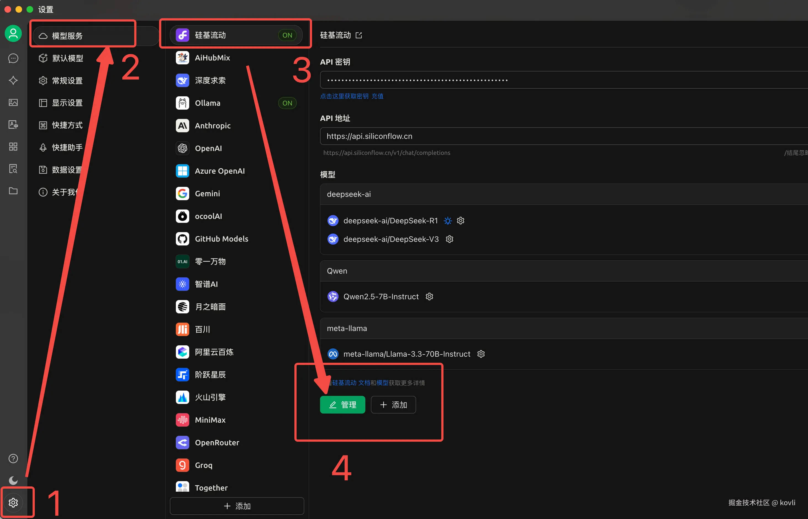Click the API 地址 input field
The image size is (808, 519).
pyautogui.click(x=539, y=136)
